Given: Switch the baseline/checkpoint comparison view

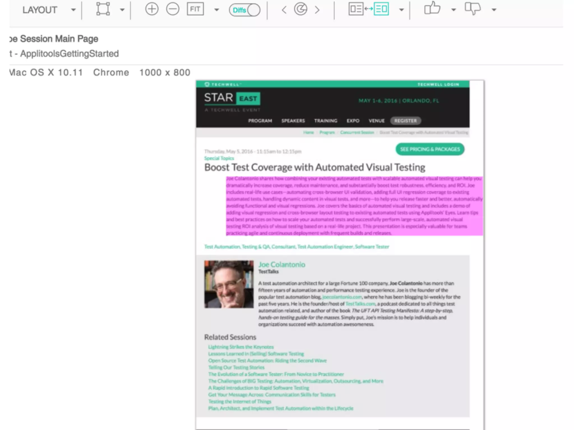Looking at the screenshot, I should [x=369, y=9].
